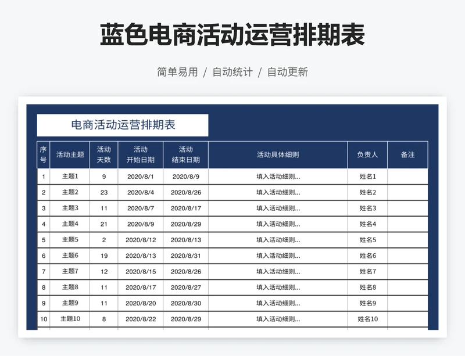Select the cell 姓名2

[367, 192]
